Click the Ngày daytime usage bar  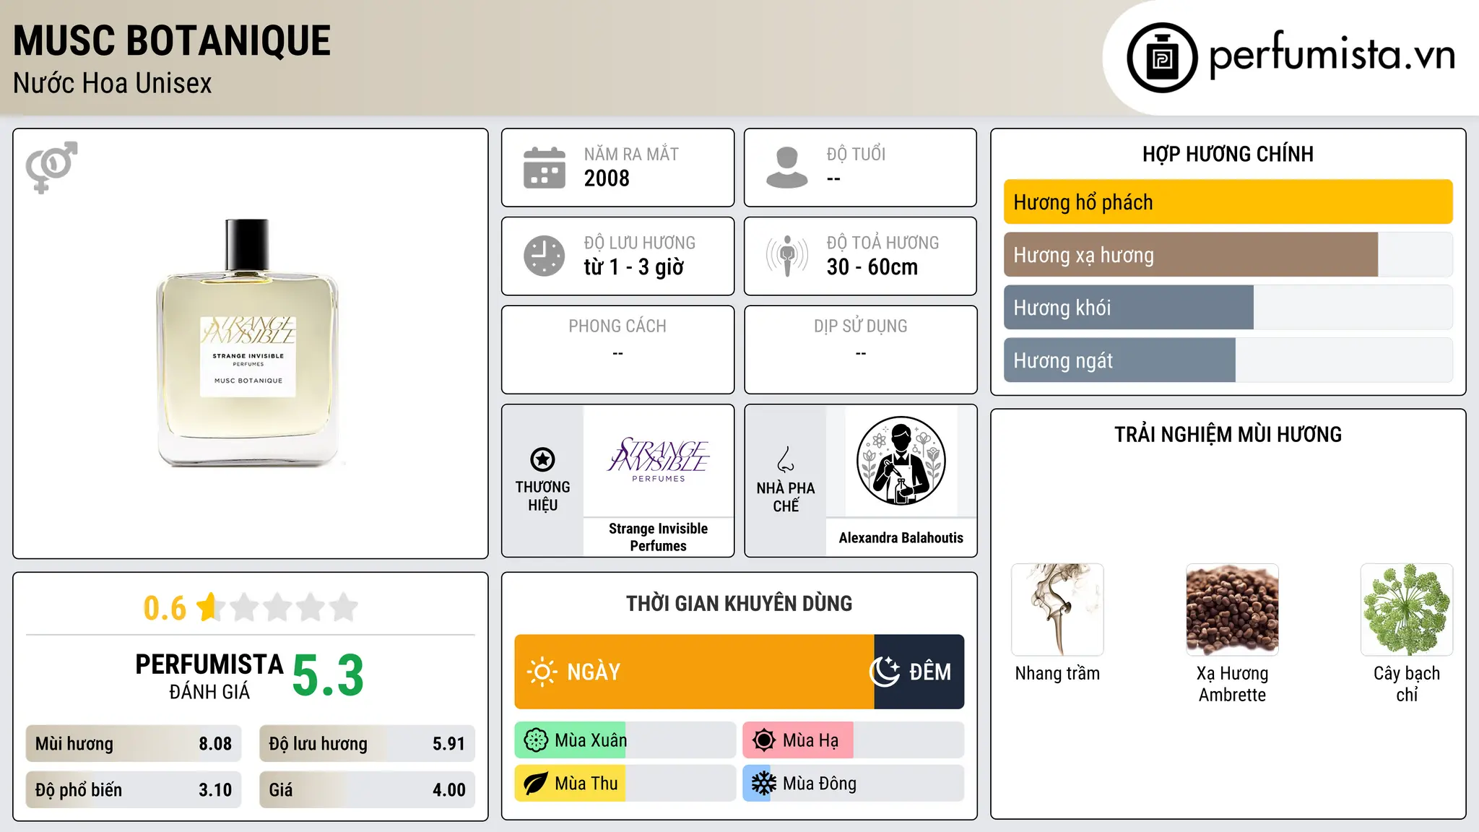[694, 672]
